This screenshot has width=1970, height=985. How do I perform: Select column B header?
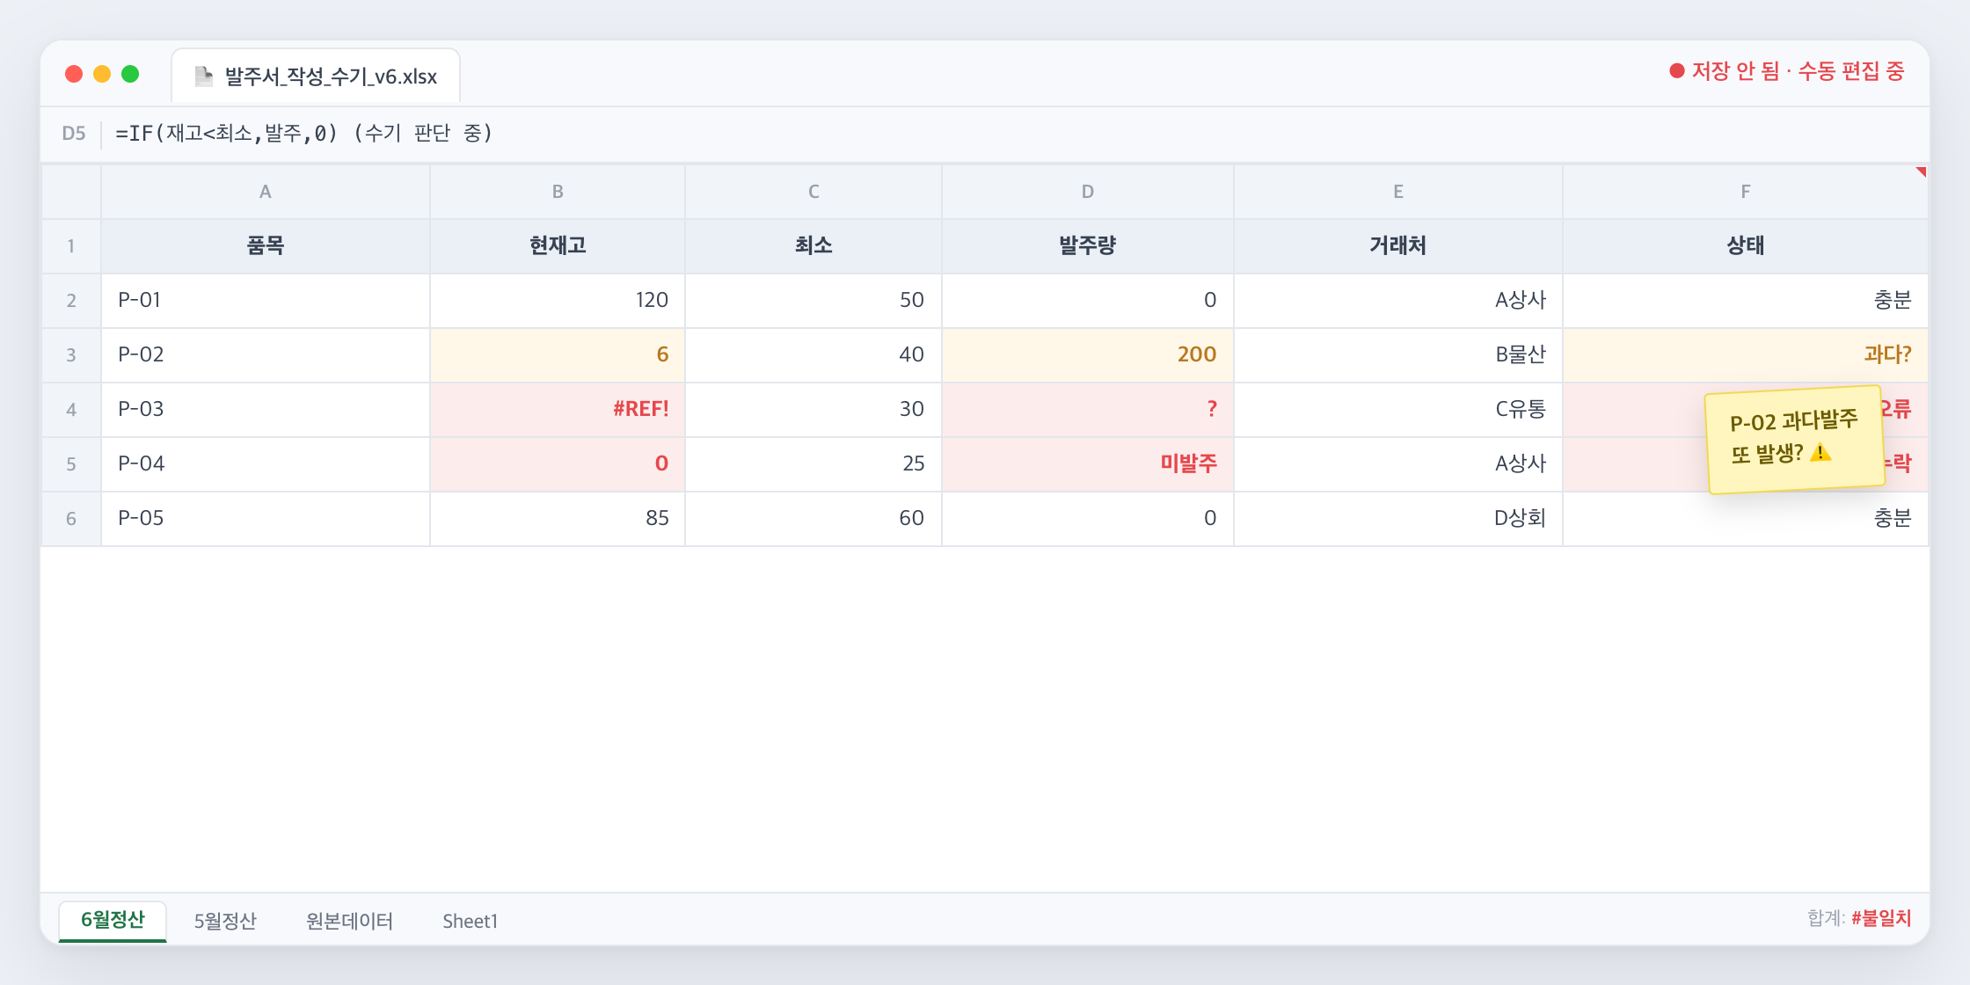[558, 192]
